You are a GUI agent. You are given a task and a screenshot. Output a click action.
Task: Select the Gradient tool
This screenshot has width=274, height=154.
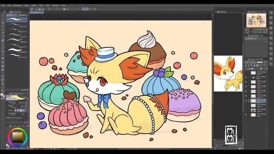coord(3,69)
